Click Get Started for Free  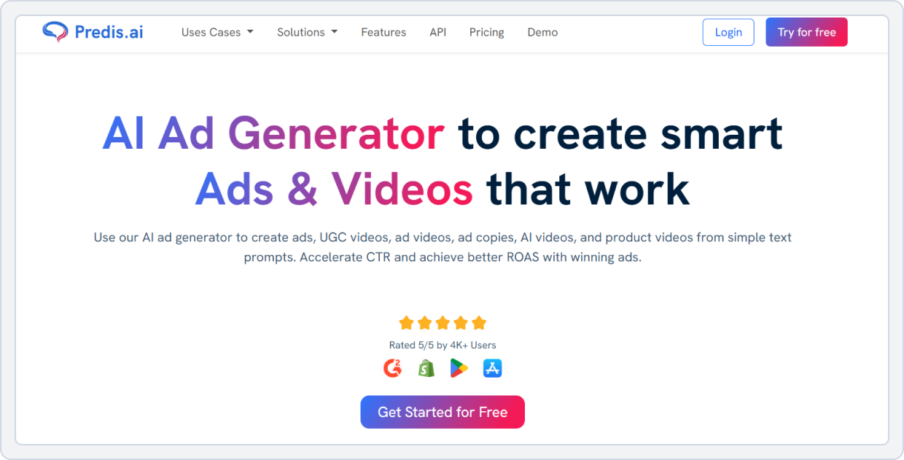point(443,412)
